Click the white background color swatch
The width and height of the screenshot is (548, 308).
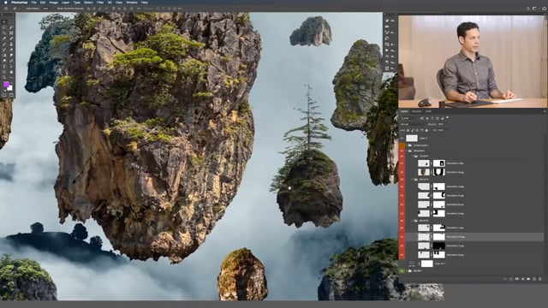coord(10,88)
